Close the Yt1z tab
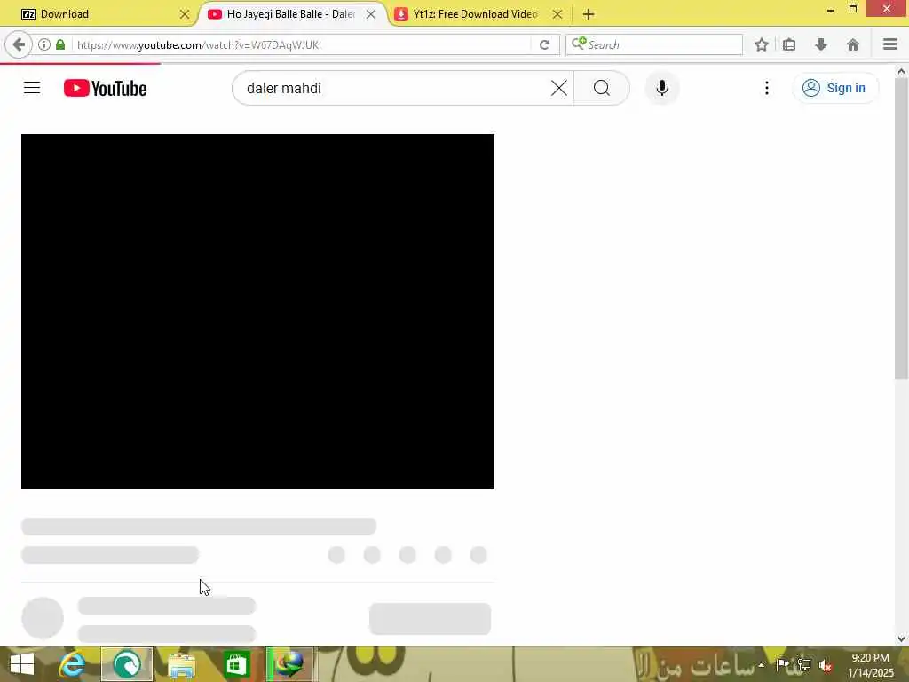 pos(557,14)
